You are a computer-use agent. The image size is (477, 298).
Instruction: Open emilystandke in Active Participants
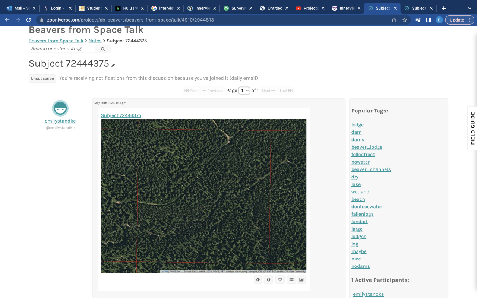pos(368,294)
